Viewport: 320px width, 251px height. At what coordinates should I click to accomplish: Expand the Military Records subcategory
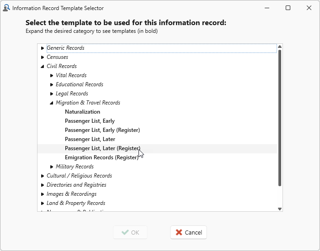52,167
